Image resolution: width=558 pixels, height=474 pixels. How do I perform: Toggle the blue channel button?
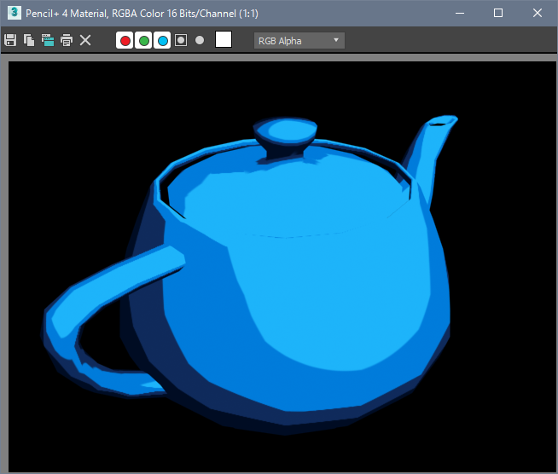(162, 40)
